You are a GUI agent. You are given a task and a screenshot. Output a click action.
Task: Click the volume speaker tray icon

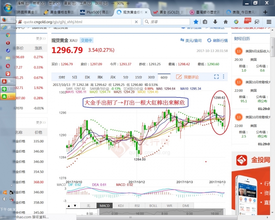[x=5, y=199]
